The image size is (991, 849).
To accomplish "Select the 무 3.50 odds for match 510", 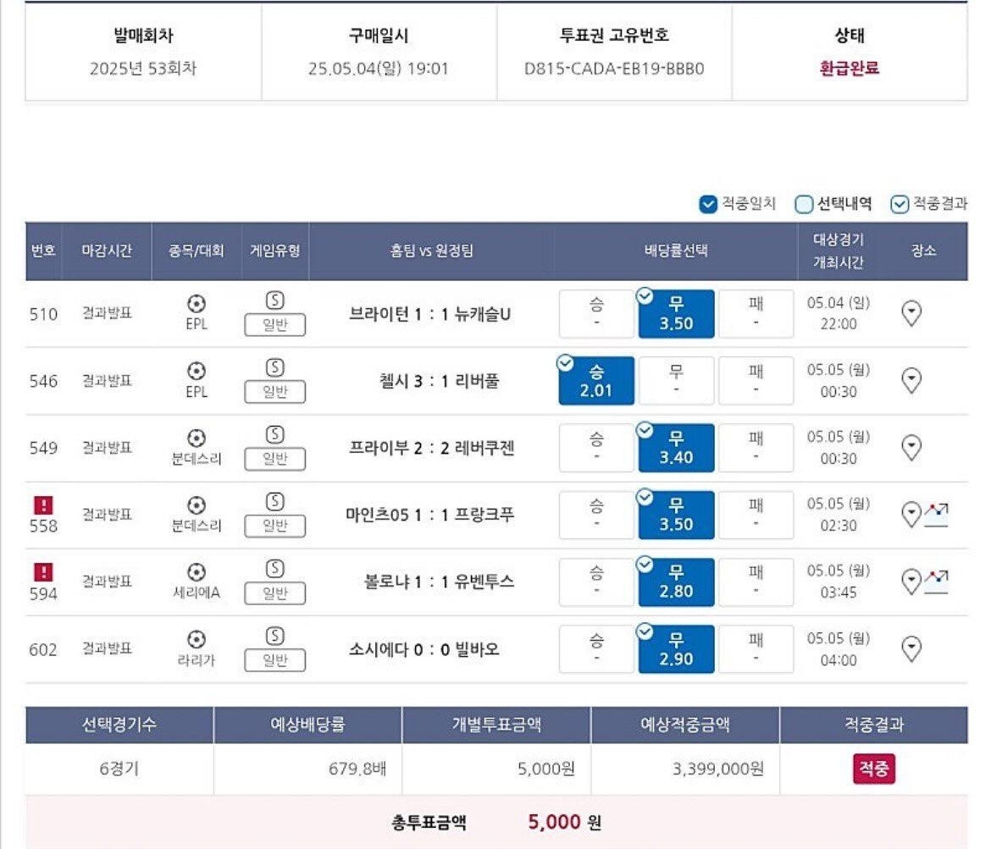I will coord(676,314).
